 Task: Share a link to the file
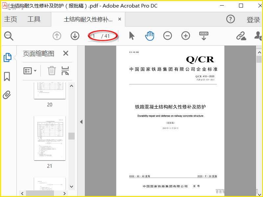pyautogui.click(x=241, y=36)
